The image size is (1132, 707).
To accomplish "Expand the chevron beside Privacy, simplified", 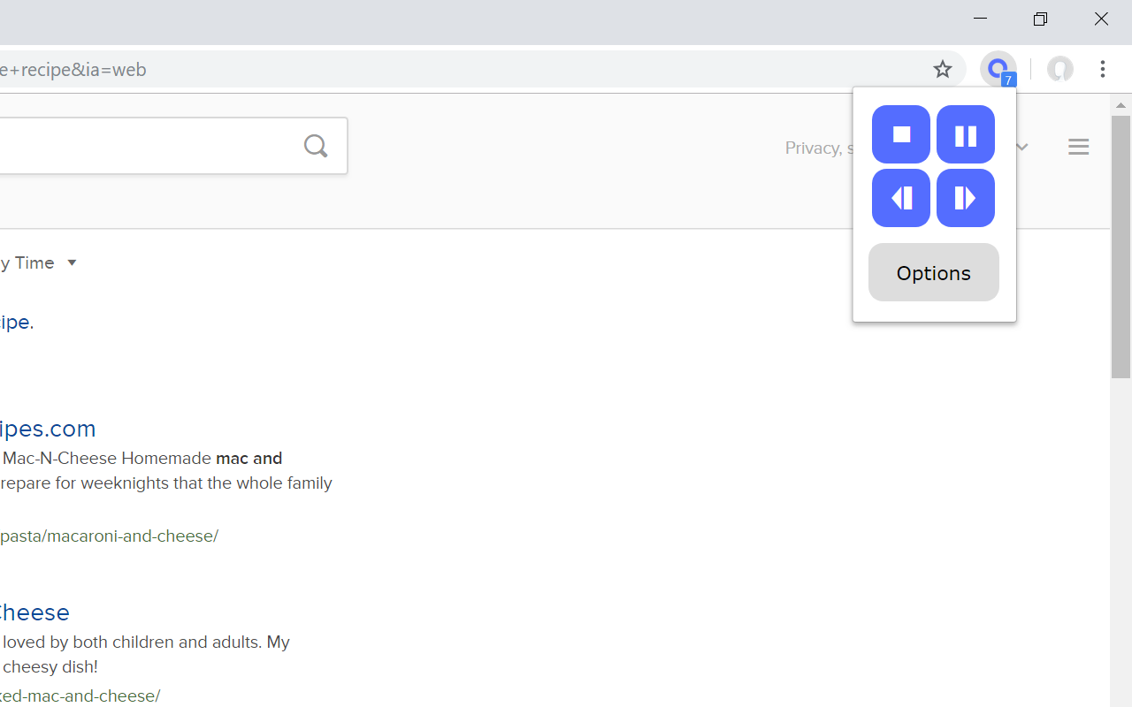I will point(1022,148).
